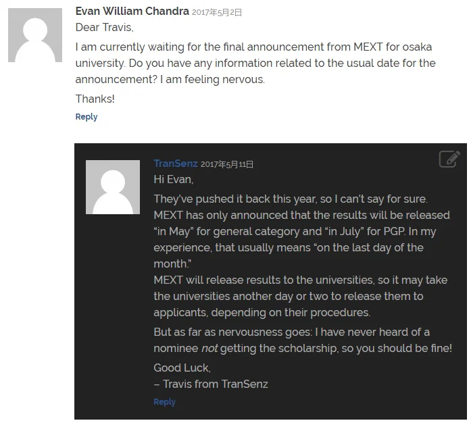Click the sentence "They've pushed it back this year"

[235, 199]
